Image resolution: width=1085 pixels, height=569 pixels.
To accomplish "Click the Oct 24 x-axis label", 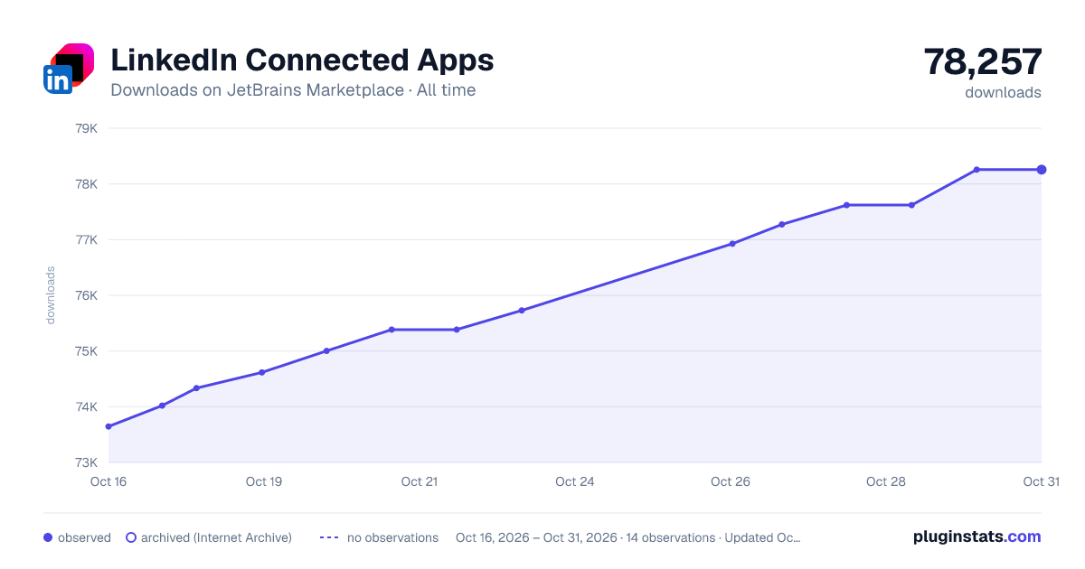I will [x=575, y=481].
